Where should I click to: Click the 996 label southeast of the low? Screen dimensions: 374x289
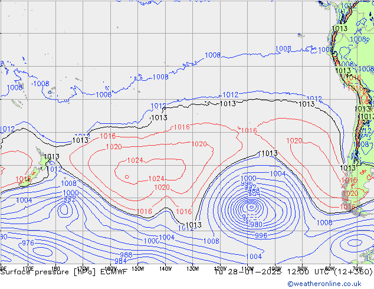(x=261, y=235)
